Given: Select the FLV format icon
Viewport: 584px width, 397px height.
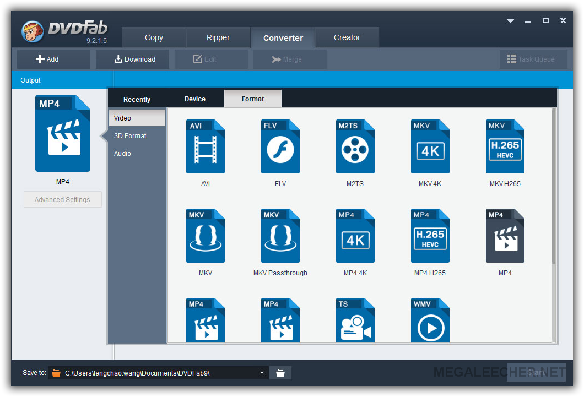Looking at the screenshot, I should (280, 146).
